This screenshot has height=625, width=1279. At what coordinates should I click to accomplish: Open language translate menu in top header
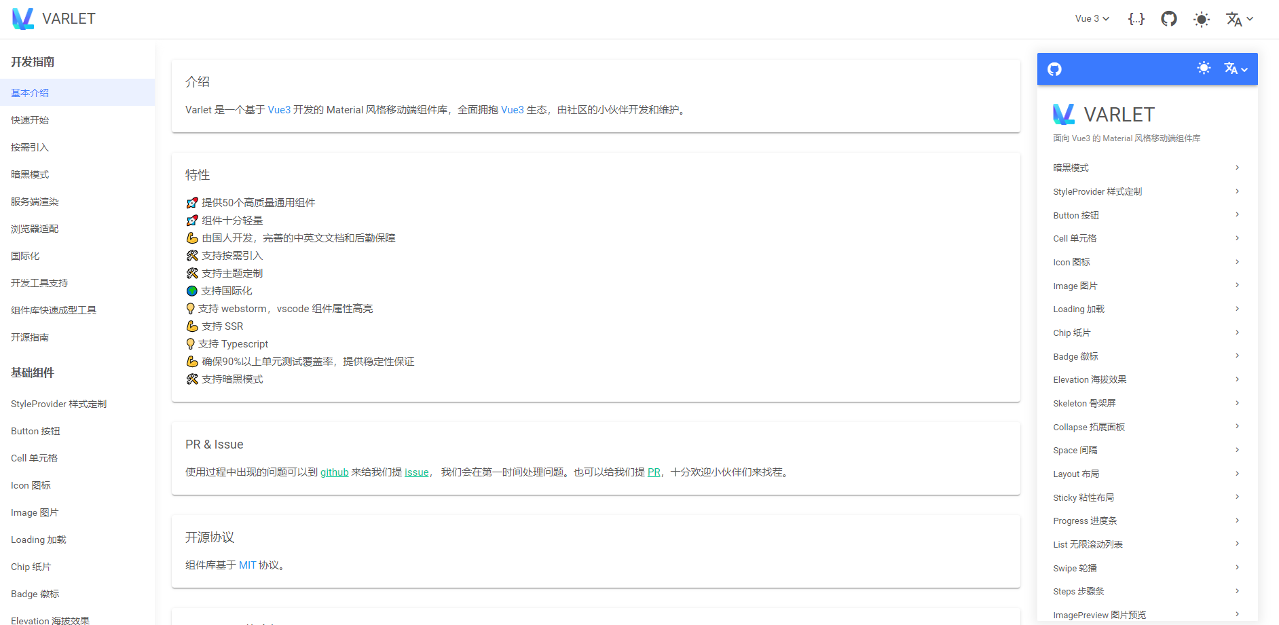[x=1240, y=19]
